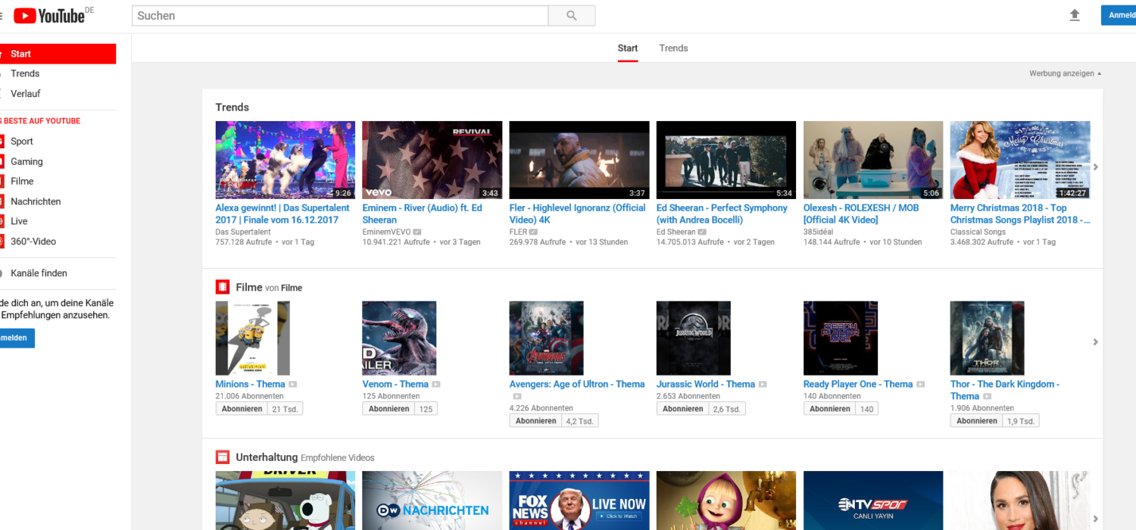Expand the Werbung anzeigen arrow

(1099, 74)
